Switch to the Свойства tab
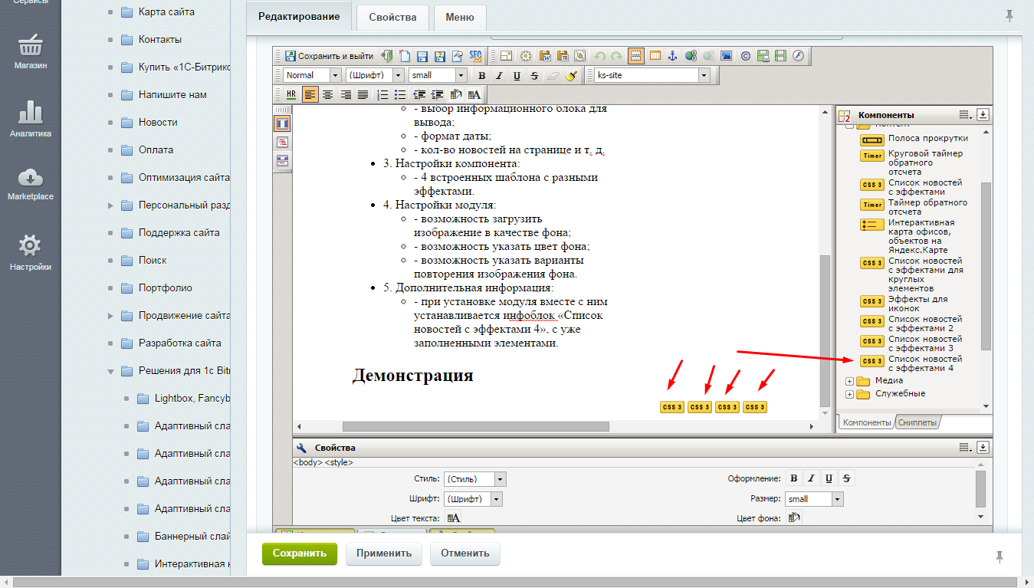Screen dimensions: 1034x588 tap(392, 17)
